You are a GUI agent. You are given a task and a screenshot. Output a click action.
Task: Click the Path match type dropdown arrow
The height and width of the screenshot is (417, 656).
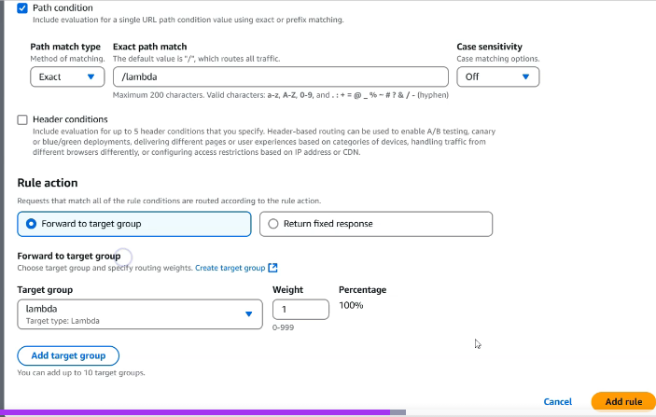[91, 77]
